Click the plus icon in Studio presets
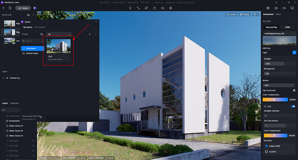 click(x=90, y=34)
